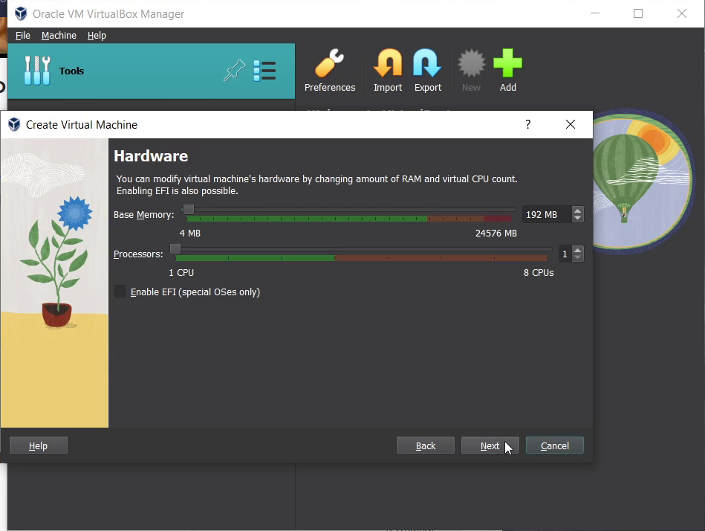Click the Import appliance icon
This screenshot has height=531, width=705.
pyautogui.click(x=387, y=65)
